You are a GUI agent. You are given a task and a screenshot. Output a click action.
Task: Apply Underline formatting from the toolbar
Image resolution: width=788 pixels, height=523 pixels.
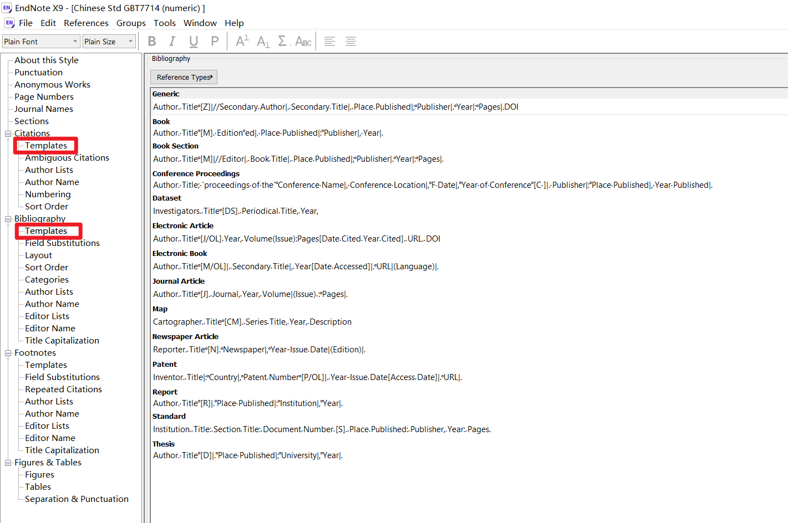click(x=194, y=42)
